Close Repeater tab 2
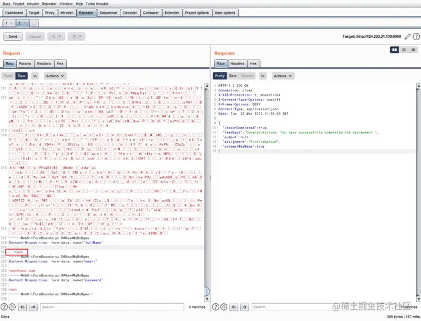Viewport: 421px width, 321px height. (x=24, y=23)
